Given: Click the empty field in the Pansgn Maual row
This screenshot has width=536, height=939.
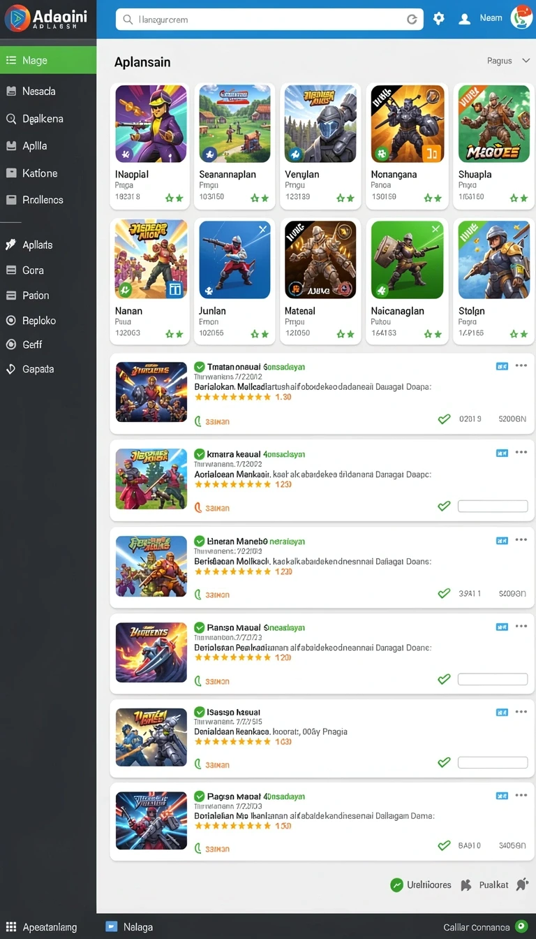Looking at the screenshot, I should pyautogui.click(x=493, y=679).
